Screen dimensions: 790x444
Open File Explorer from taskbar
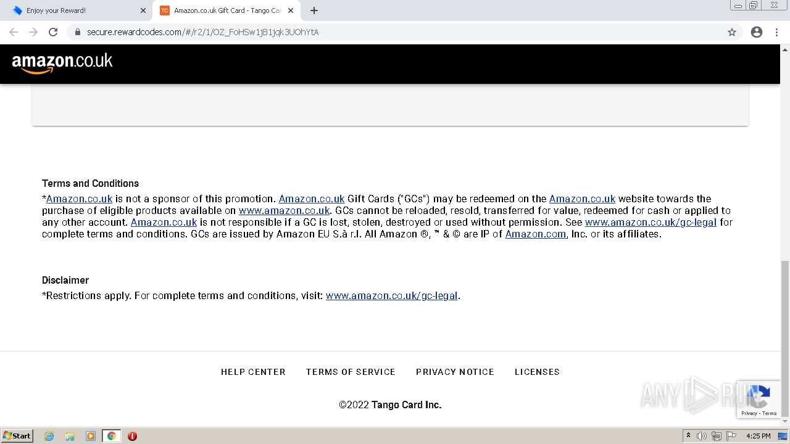(70, 436)
